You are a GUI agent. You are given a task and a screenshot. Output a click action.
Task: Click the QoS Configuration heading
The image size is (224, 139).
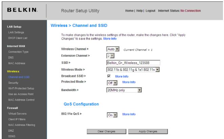tap(81, 104)
